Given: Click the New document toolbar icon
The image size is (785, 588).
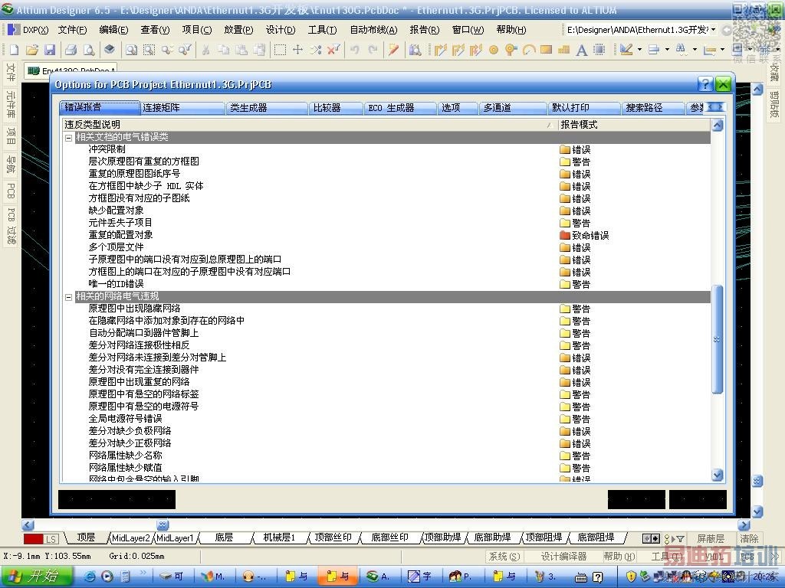Looking at the screenshot, I should [x=14, y=50].
